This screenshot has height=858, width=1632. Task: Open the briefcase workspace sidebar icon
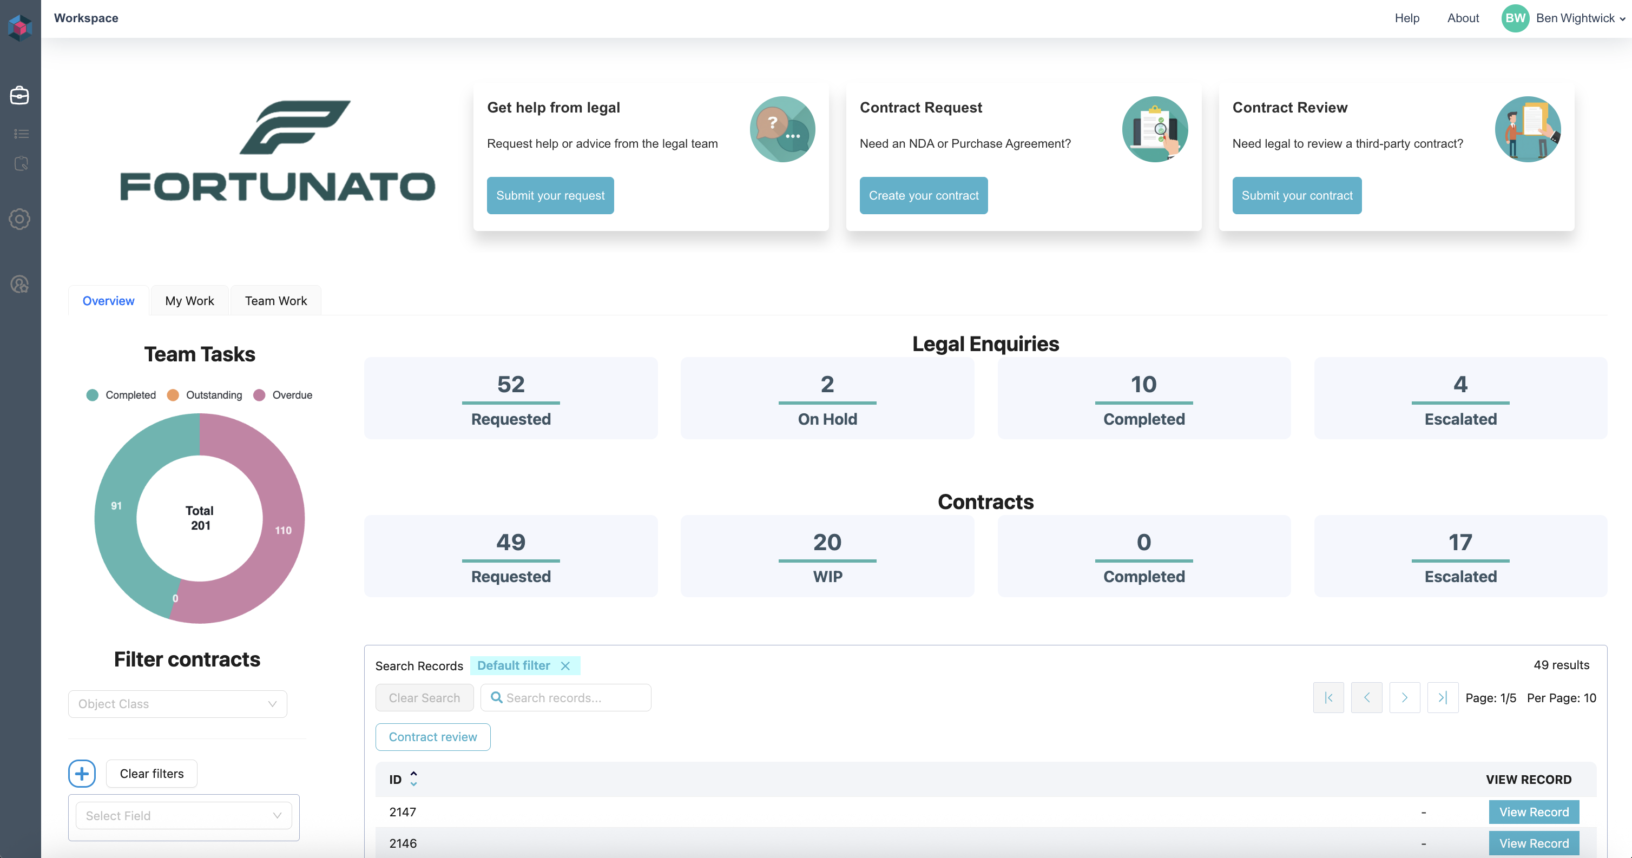click(x=19, y=96)
